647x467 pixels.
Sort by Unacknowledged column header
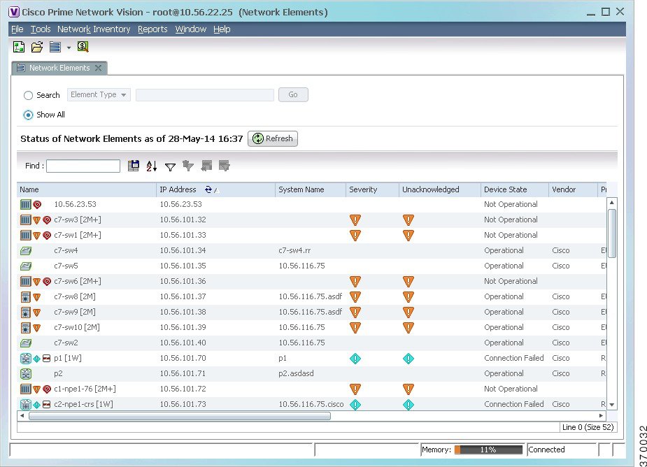440,189
